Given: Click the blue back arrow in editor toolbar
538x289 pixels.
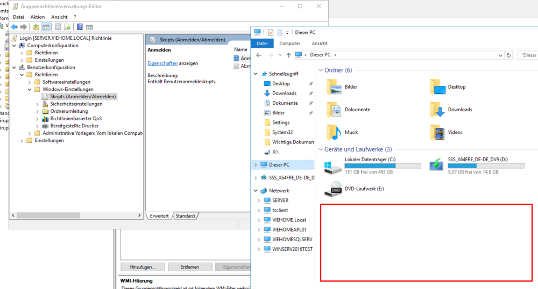Looking at the screenshot, I should (x=14, y=27).
